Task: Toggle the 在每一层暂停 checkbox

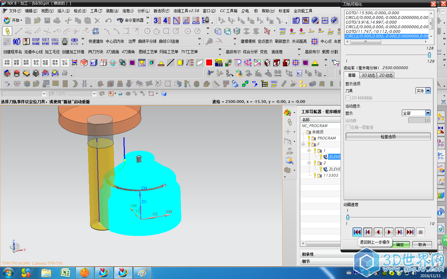Action: coord(348,127)
